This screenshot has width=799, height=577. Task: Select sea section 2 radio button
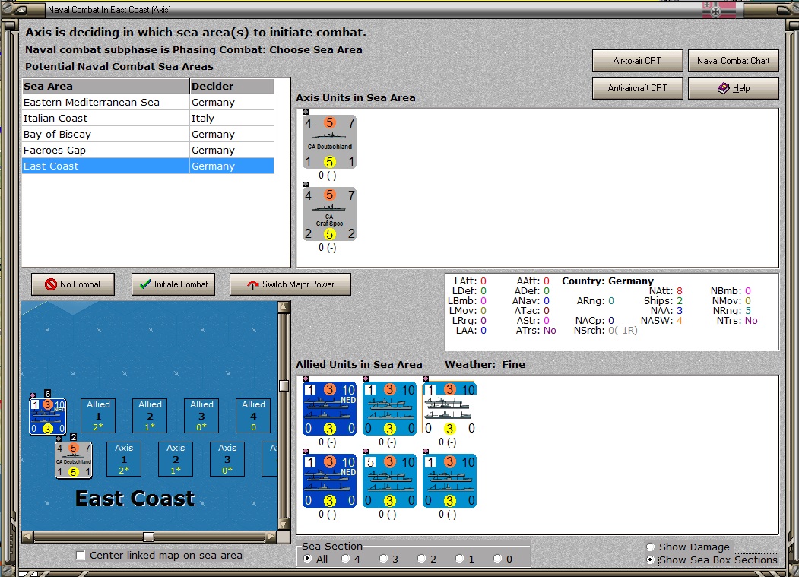[x=421, y=559]
